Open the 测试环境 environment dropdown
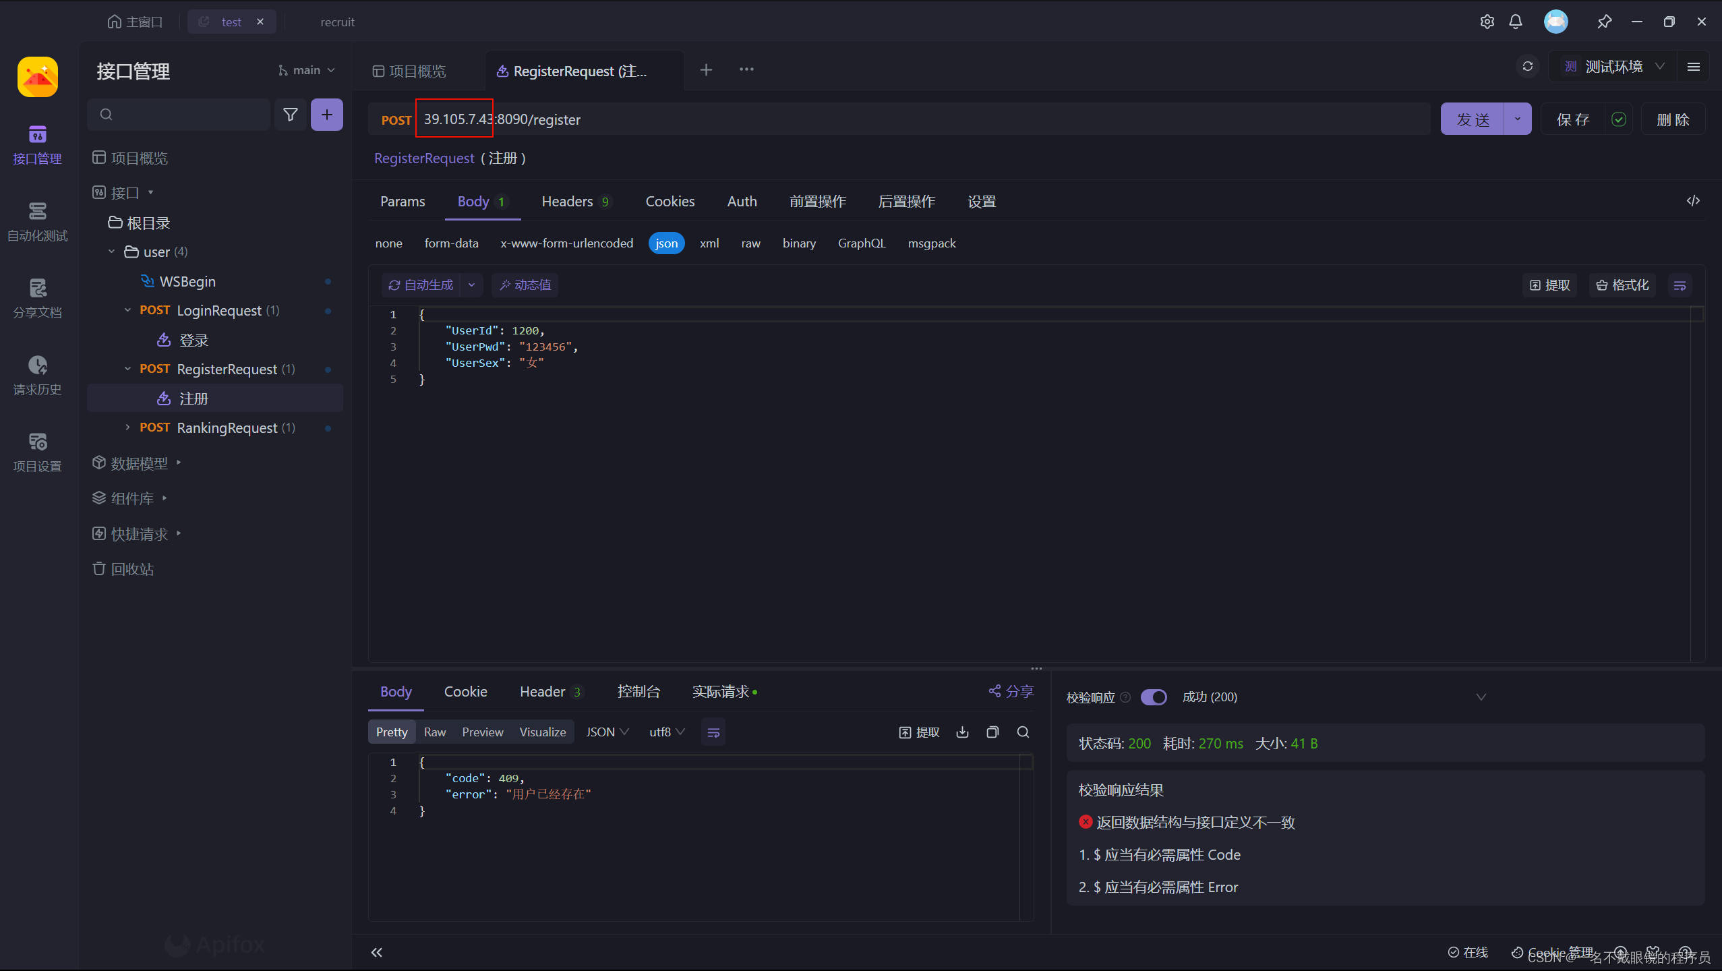The image size is (1722, 971). pos(1615,66)
